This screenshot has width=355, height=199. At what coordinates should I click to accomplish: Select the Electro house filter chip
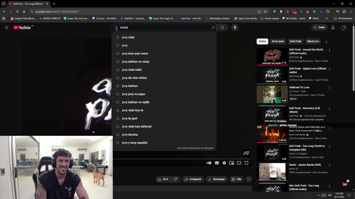[314, 41]
